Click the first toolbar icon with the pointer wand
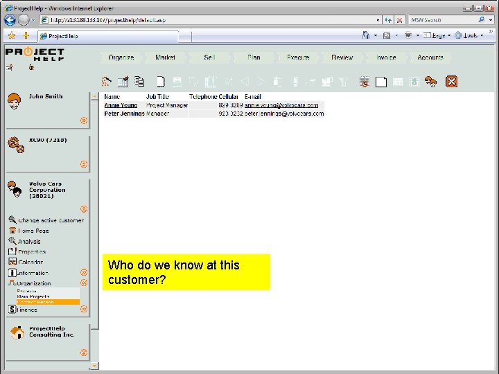Viewport: 499px width, 374px height. [x=106, y=82]
